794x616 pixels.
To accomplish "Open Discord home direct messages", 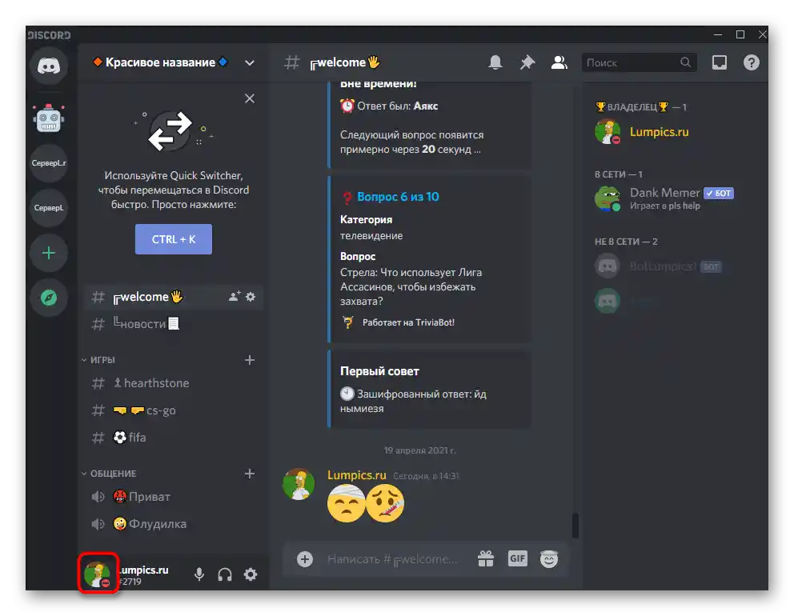I will coord(49,66).
